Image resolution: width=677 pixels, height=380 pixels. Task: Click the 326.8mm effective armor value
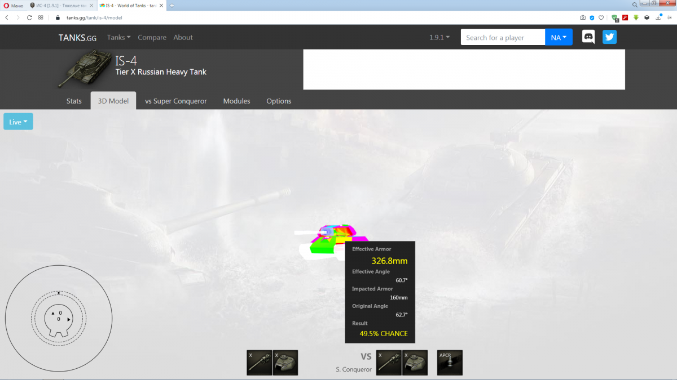point(389,261)
